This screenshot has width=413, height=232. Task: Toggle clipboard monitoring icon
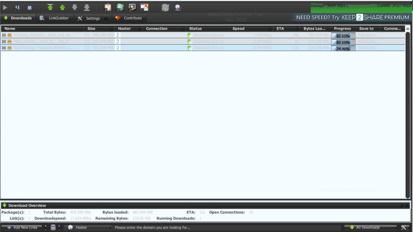(x=108, y=7)
